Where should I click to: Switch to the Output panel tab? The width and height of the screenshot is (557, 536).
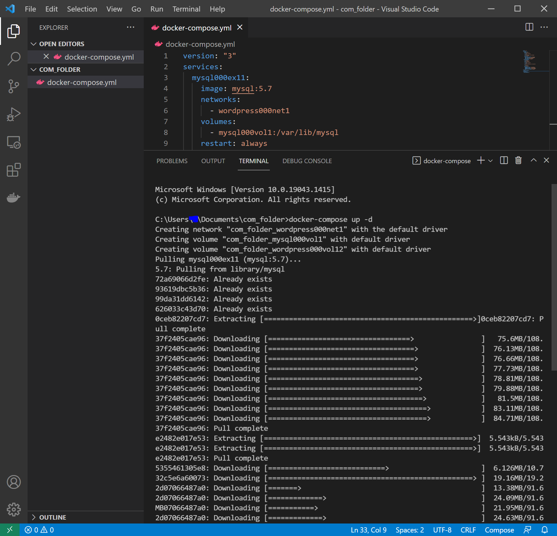click(213, 161)
